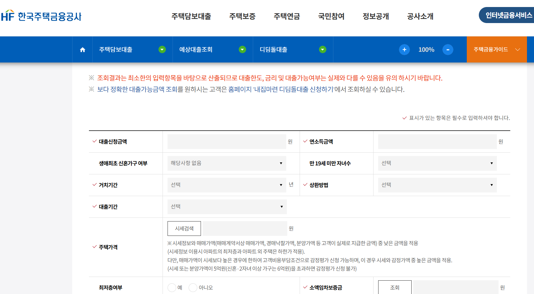
Task: Click green arrow beside 주택담보대출 breadcrumb
Action: click(x=162, y=50)
